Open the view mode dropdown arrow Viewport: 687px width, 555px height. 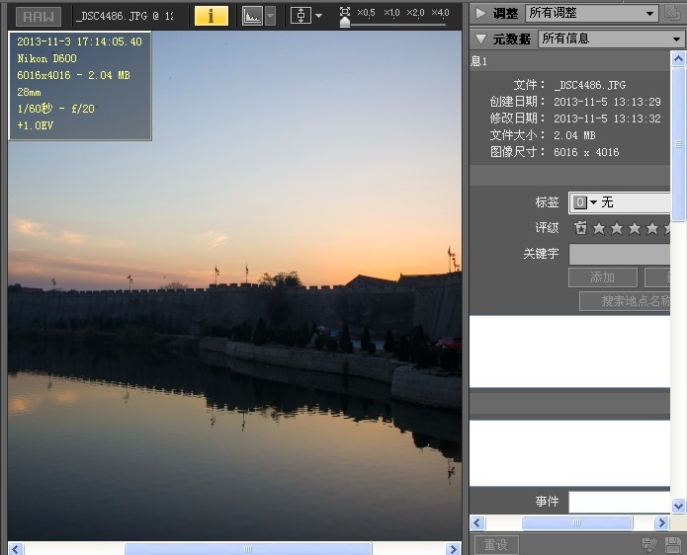tap(318, 16)
